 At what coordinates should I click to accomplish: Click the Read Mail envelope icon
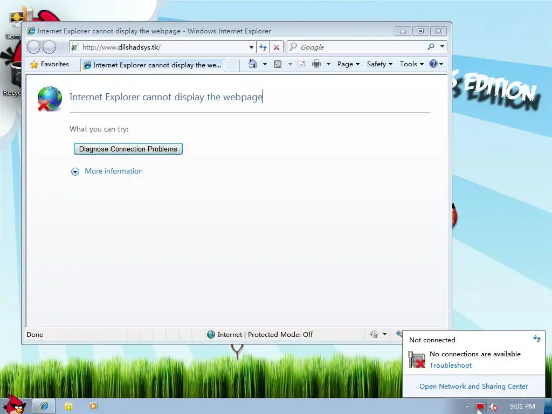301,64
